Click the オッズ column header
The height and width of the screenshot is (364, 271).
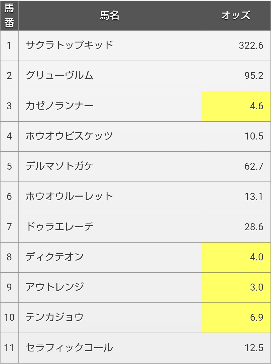(x=236, y=16)
